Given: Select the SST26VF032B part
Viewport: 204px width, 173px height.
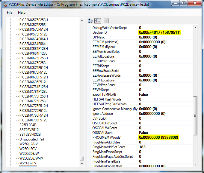Looking at the screenshot, I should click(30, 135).
